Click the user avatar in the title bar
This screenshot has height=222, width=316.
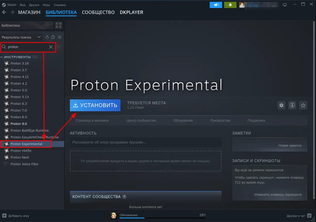pyautogui.click(x=242, y=5)
